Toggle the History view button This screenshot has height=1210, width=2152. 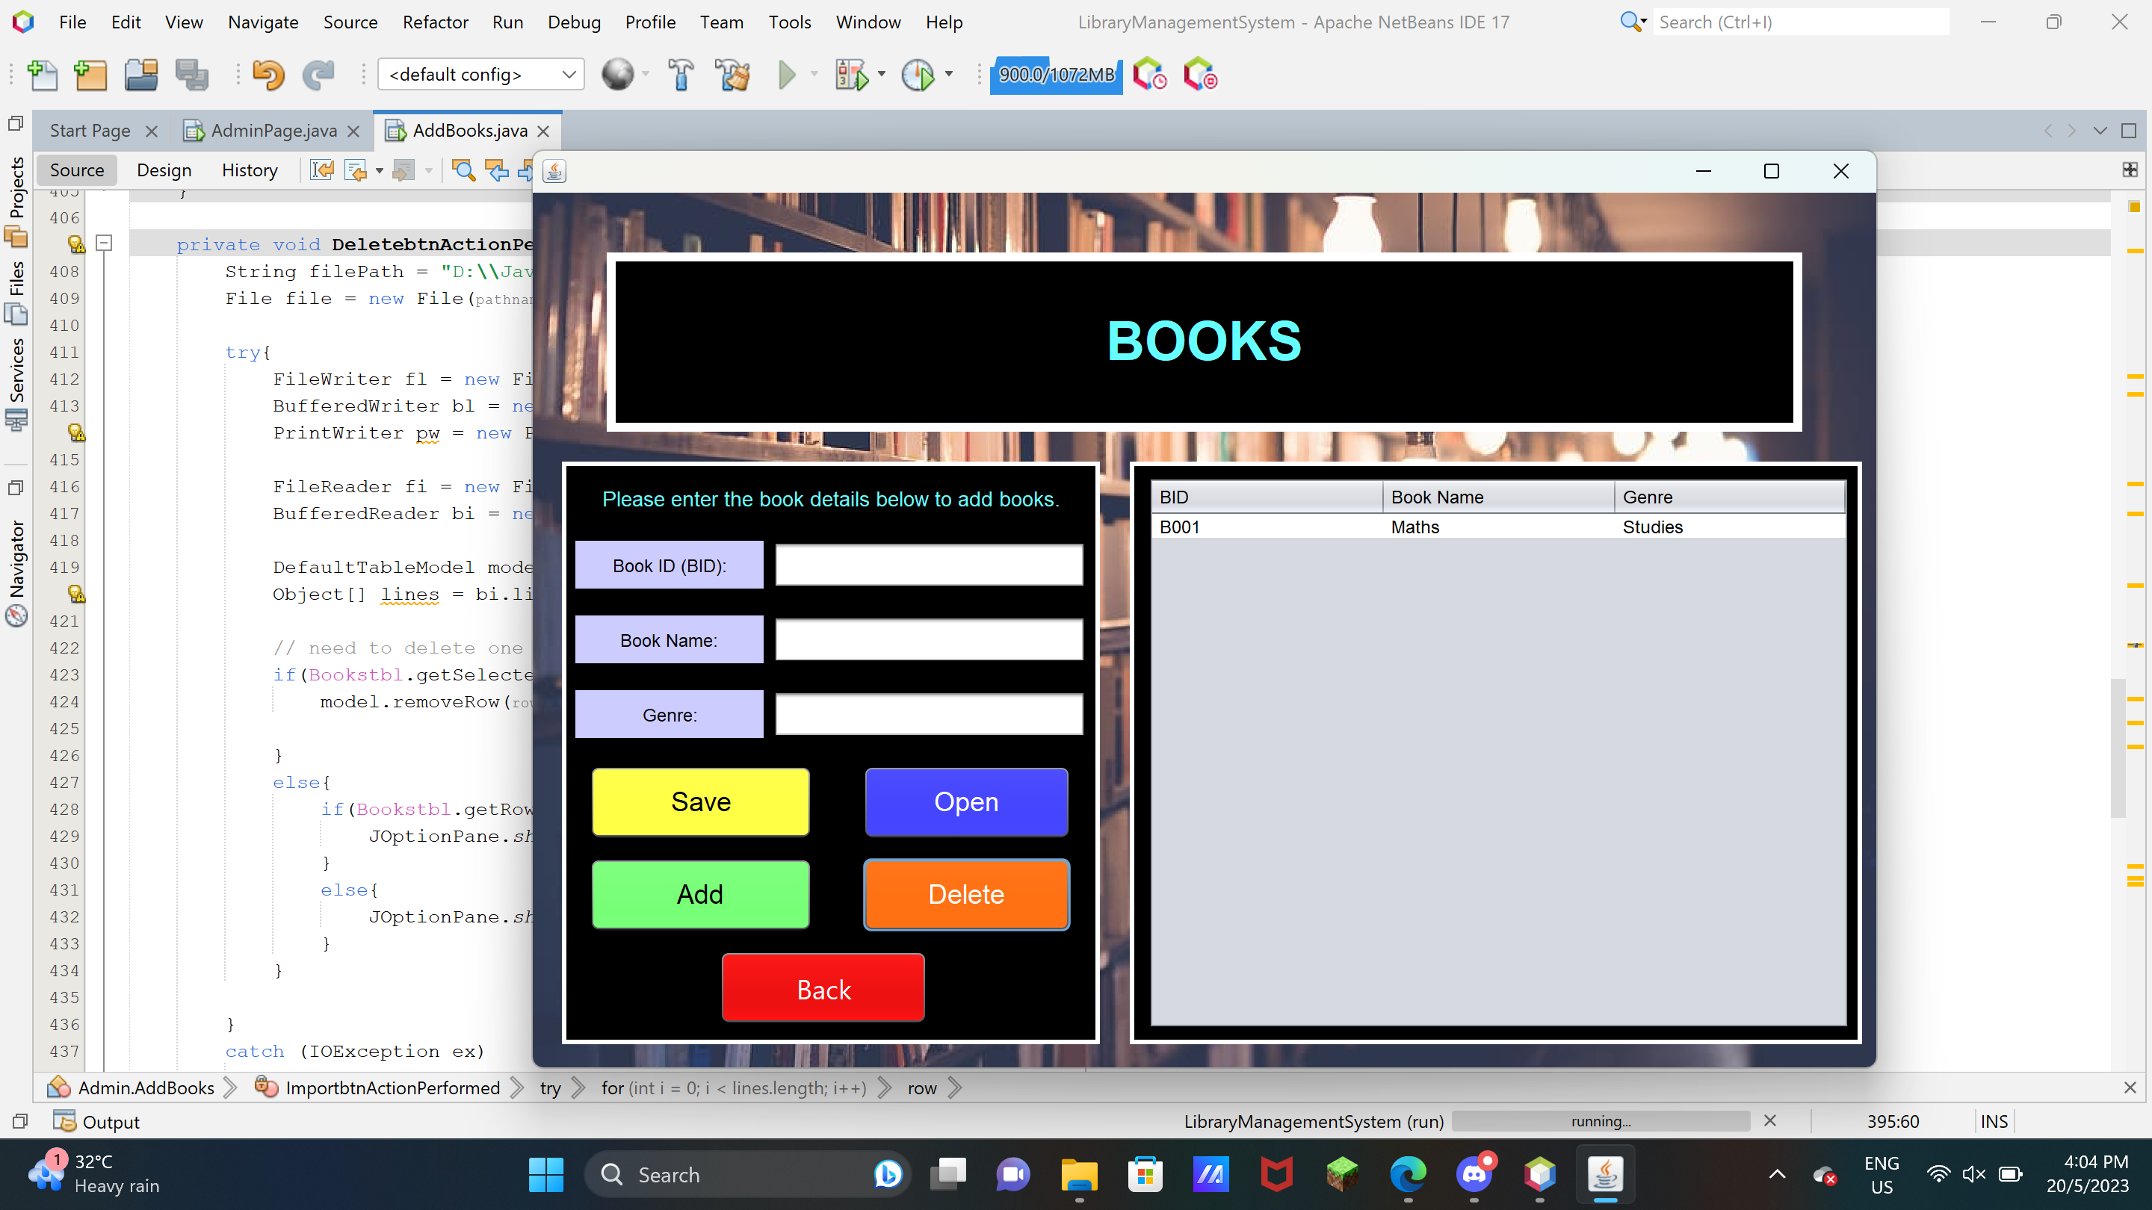coord(249,170)
